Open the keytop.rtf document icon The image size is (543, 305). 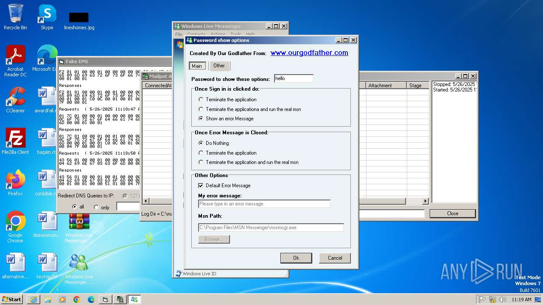click(x=47, y=266)
